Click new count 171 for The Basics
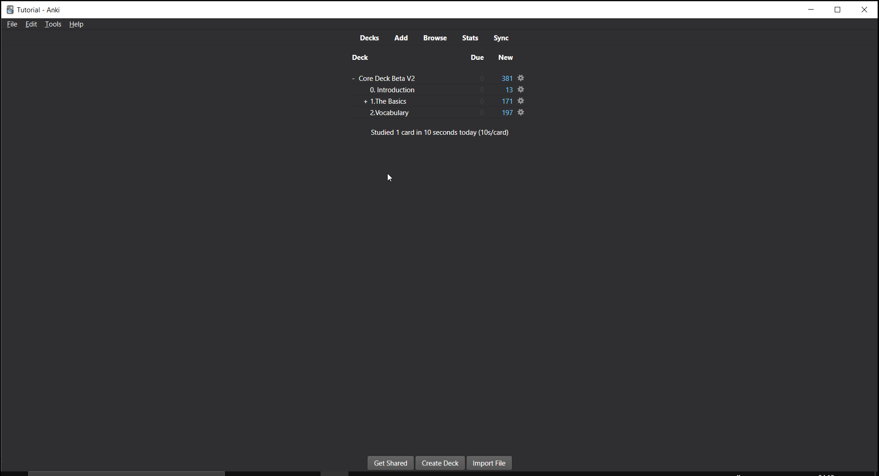Viewport: 879px width, 476px height. [x=507, y=101]
